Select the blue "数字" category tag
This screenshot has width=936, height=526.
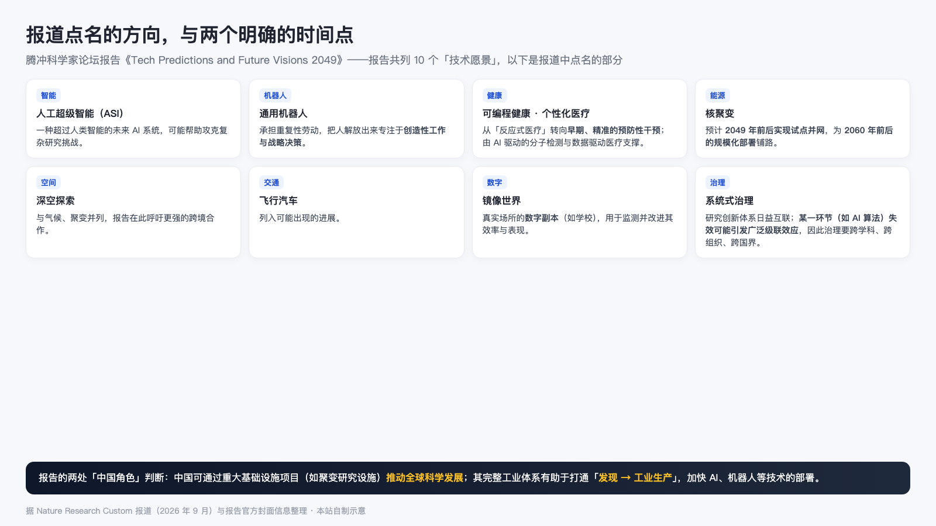[494, 182]
